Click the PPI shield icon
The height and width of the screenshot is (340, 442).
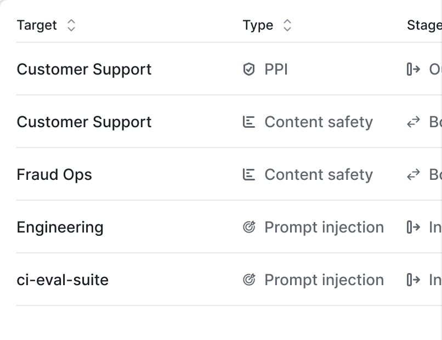coord(249,69)
